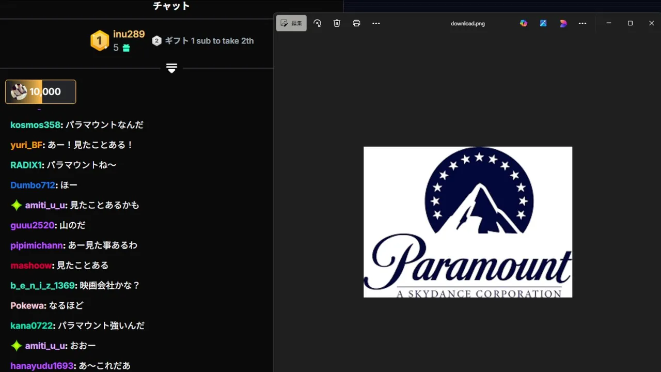Click message text あー見た事あるわ

(103, 245)
